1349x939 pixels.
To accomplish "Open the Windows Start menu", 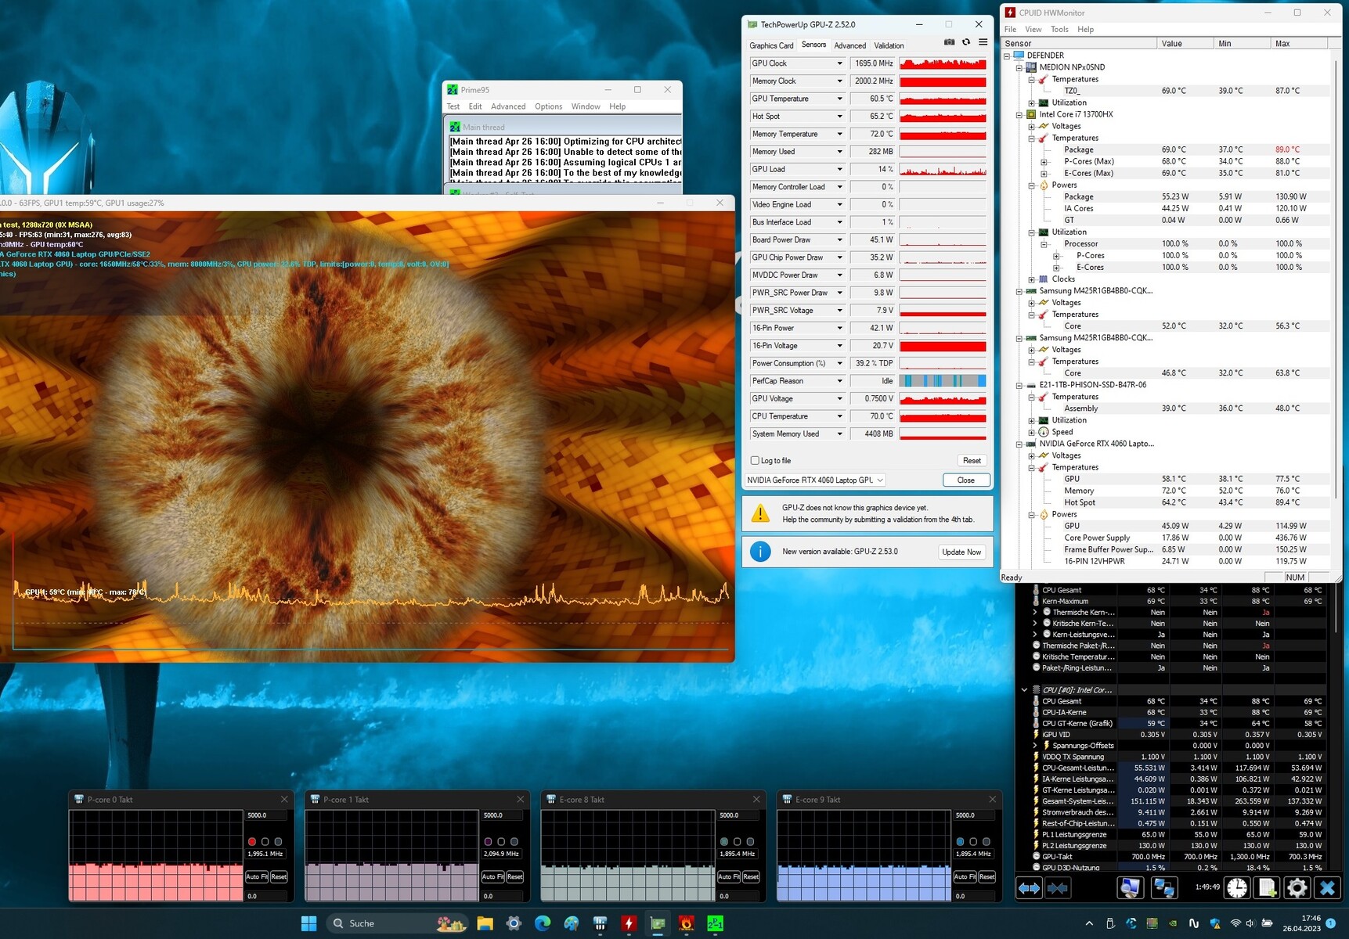I will (309, 923).
